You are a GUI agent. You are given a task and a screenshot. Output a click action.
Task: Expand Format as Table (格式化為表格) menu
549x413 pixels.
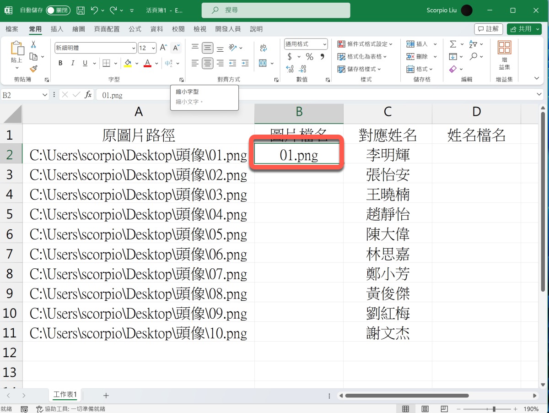[x=362, y=56]
